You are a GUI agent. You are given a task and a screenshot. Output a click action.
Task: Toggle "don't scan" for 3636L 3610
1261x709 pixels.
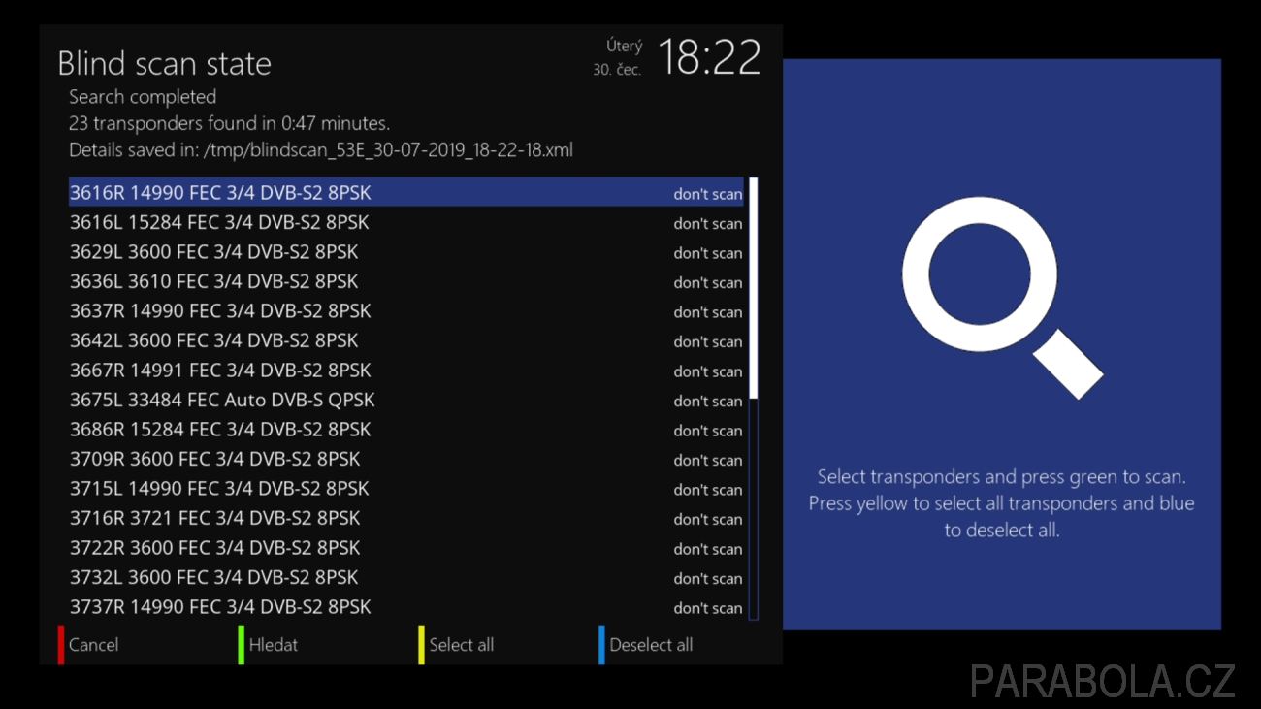(708, 283)
